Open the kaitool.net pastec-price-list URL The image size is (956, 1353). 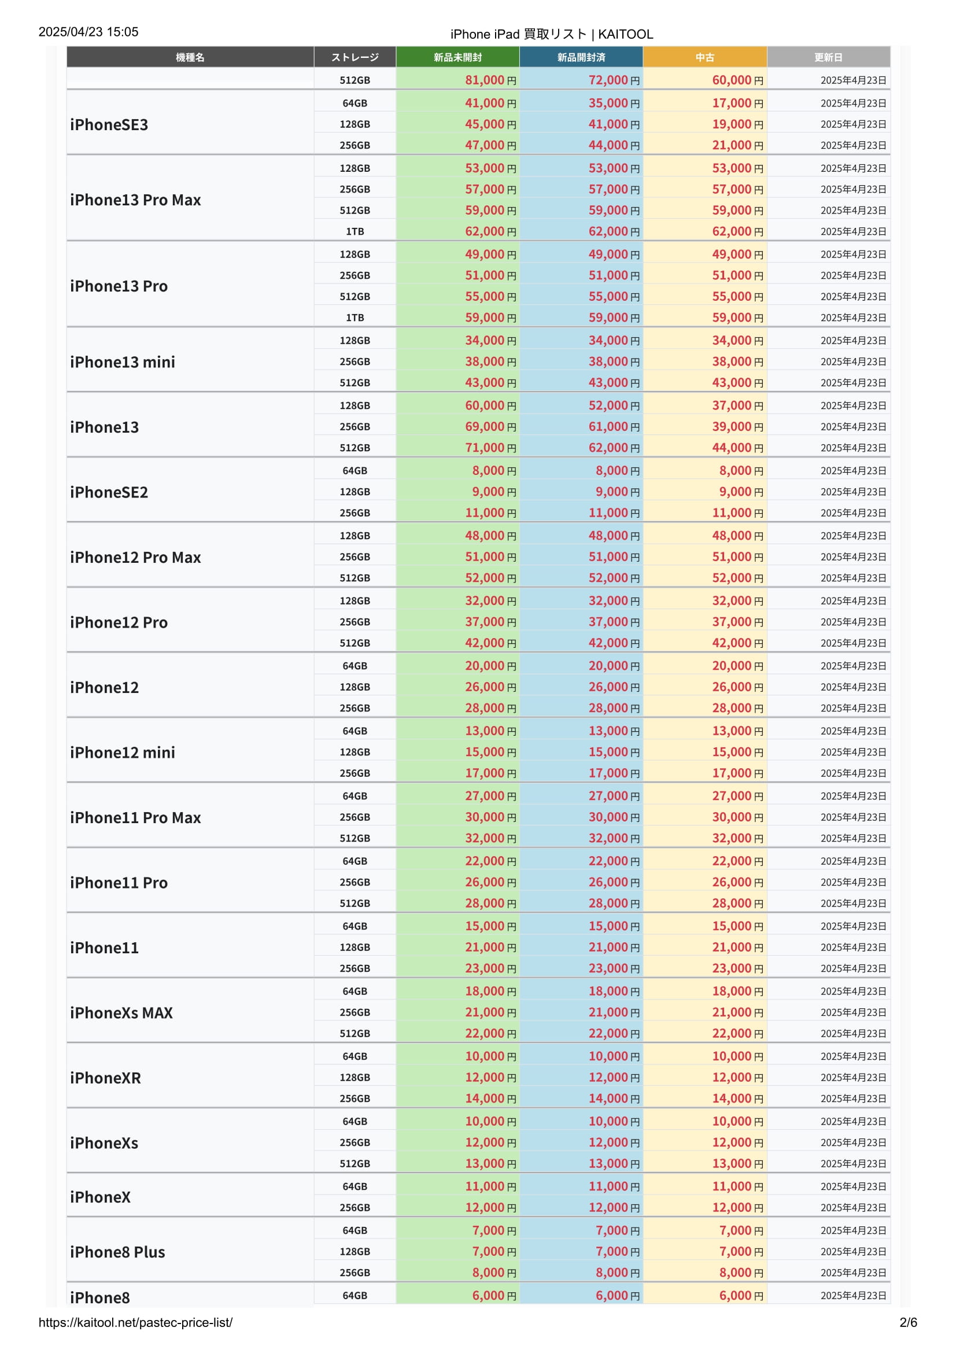135,1322
